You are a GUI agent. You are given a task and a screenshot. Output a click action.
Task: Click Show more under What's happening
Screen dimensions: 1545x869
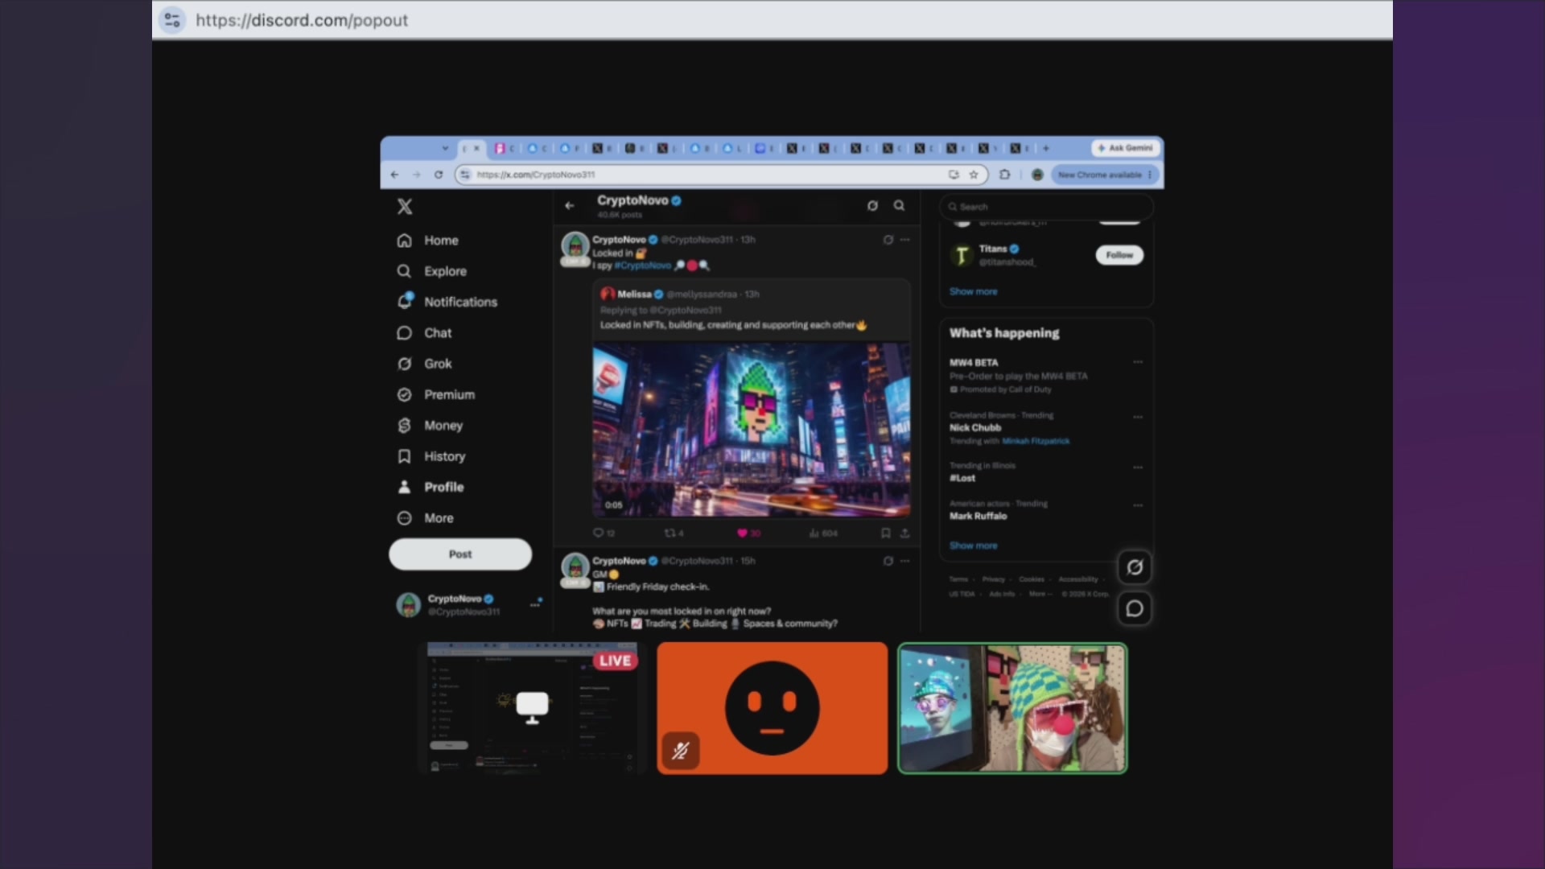973,546
